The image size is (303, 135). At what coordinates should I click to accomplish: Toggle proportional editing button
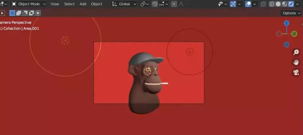click(174, 4)
